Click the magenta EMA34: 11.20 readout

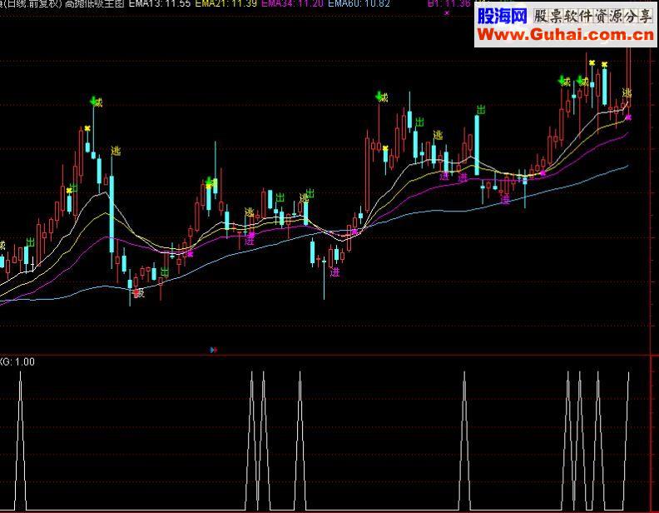point(293,4)
